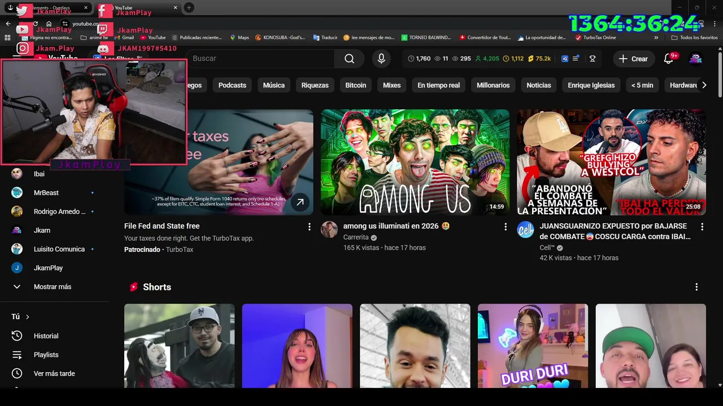Open TurboTax Online bookmark
This screenshot has width=723, height=406.
click(595, 38)
